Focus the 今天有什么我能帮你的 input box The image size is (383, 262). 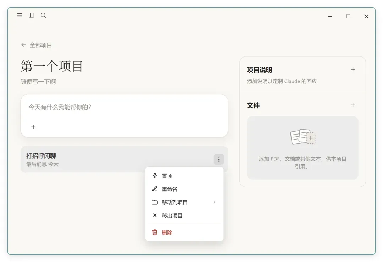(124, 116)
